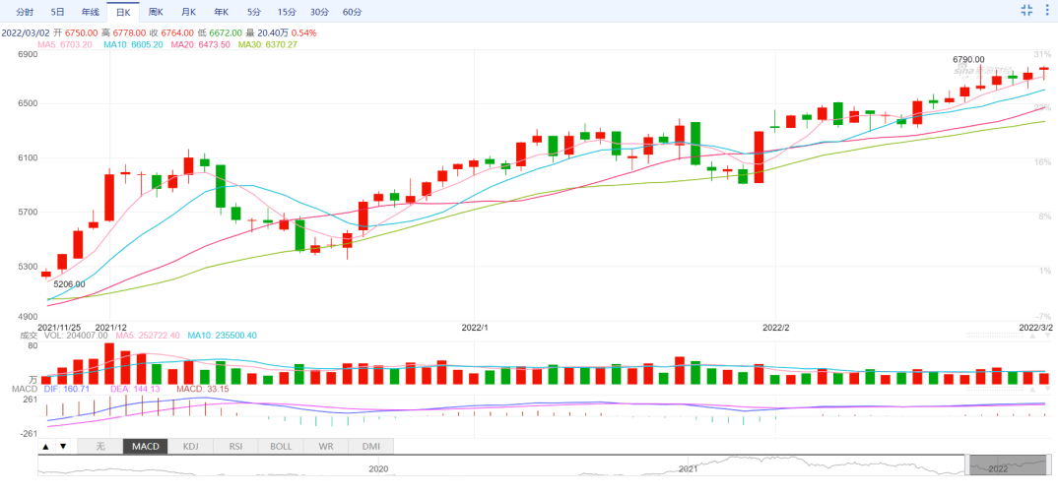Click the 2020 area on the overview timeline

(x=378, y=468)
